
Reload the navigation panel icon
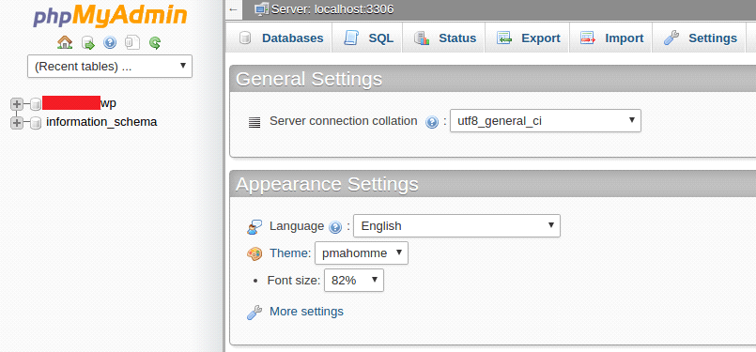[154, 43]
